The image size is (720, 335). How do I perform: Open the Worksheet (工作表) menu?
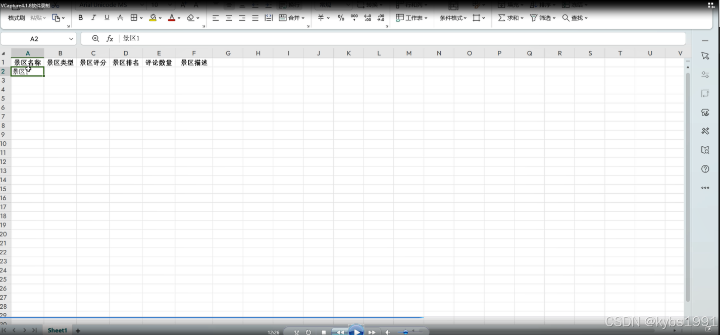(412, 18)
